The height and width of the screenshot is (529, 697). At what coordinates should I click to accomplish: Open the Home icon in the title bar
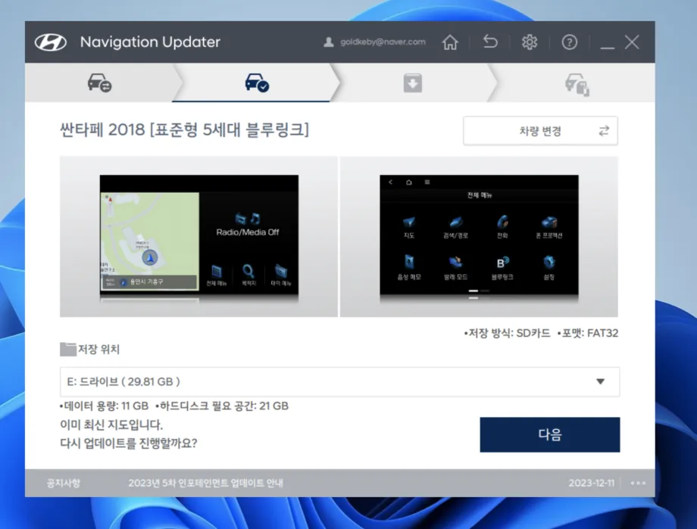450,42
